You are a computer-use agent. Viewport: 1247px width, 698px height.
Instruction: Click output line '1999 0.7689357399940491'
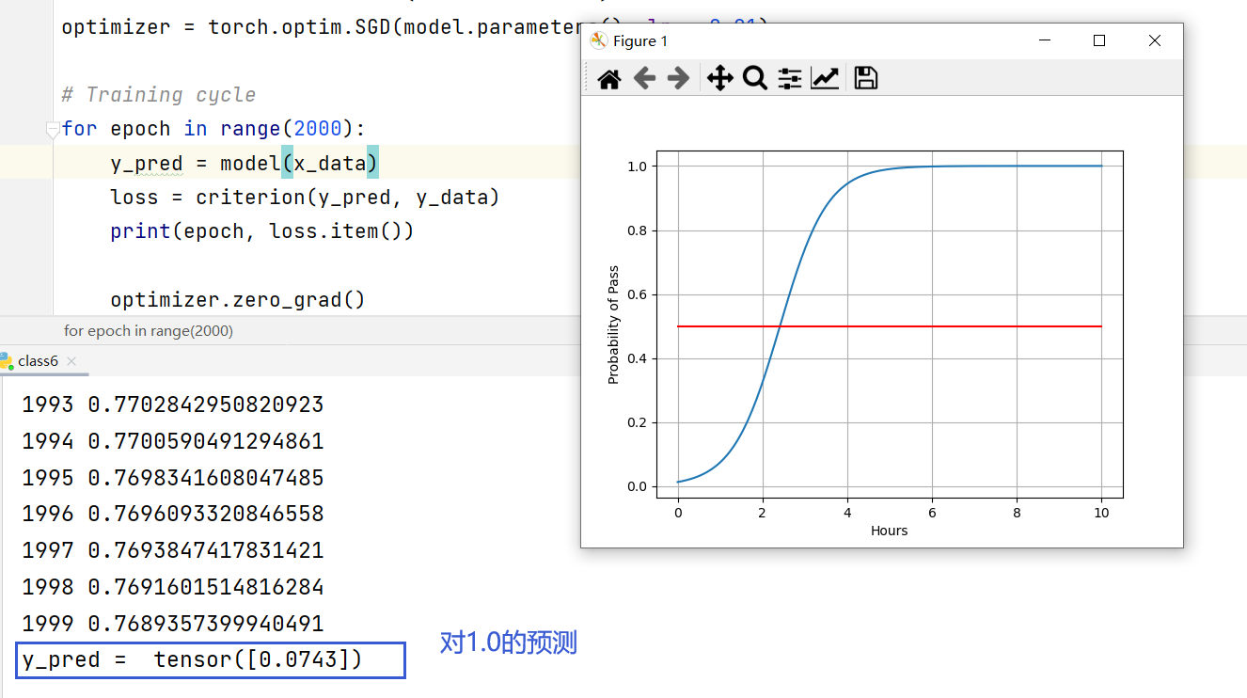coord(173,624)
